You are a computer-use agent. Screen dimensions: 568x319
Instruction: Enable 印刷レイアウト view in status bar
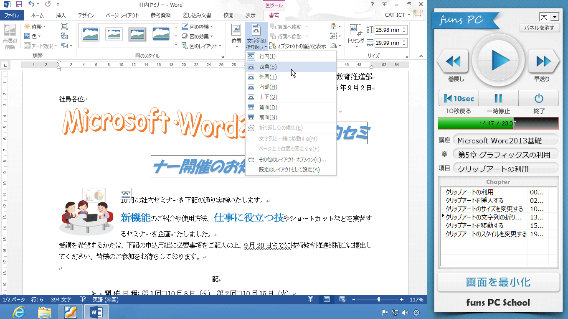(326, 299)
